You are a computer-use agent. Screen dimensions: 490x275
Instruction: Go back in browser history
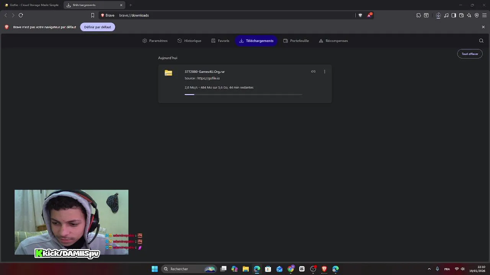5,15
